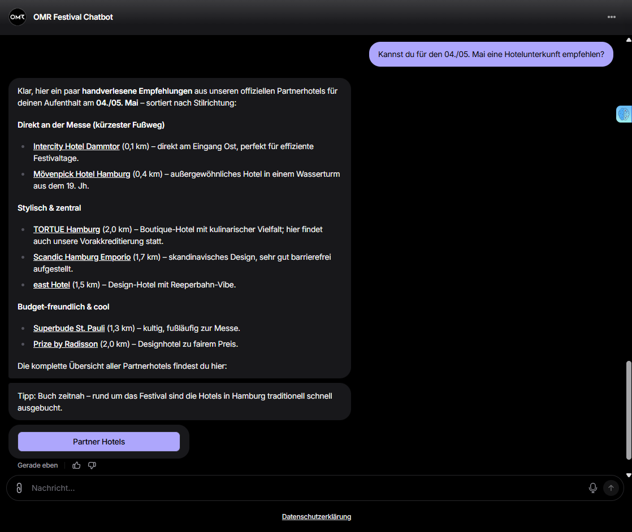Open the Superbude St. Pauli link

tap(69, 328)
